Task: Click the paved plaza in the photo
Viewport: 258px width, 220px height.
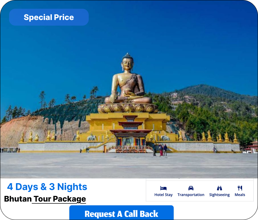Action: [129, 166]
